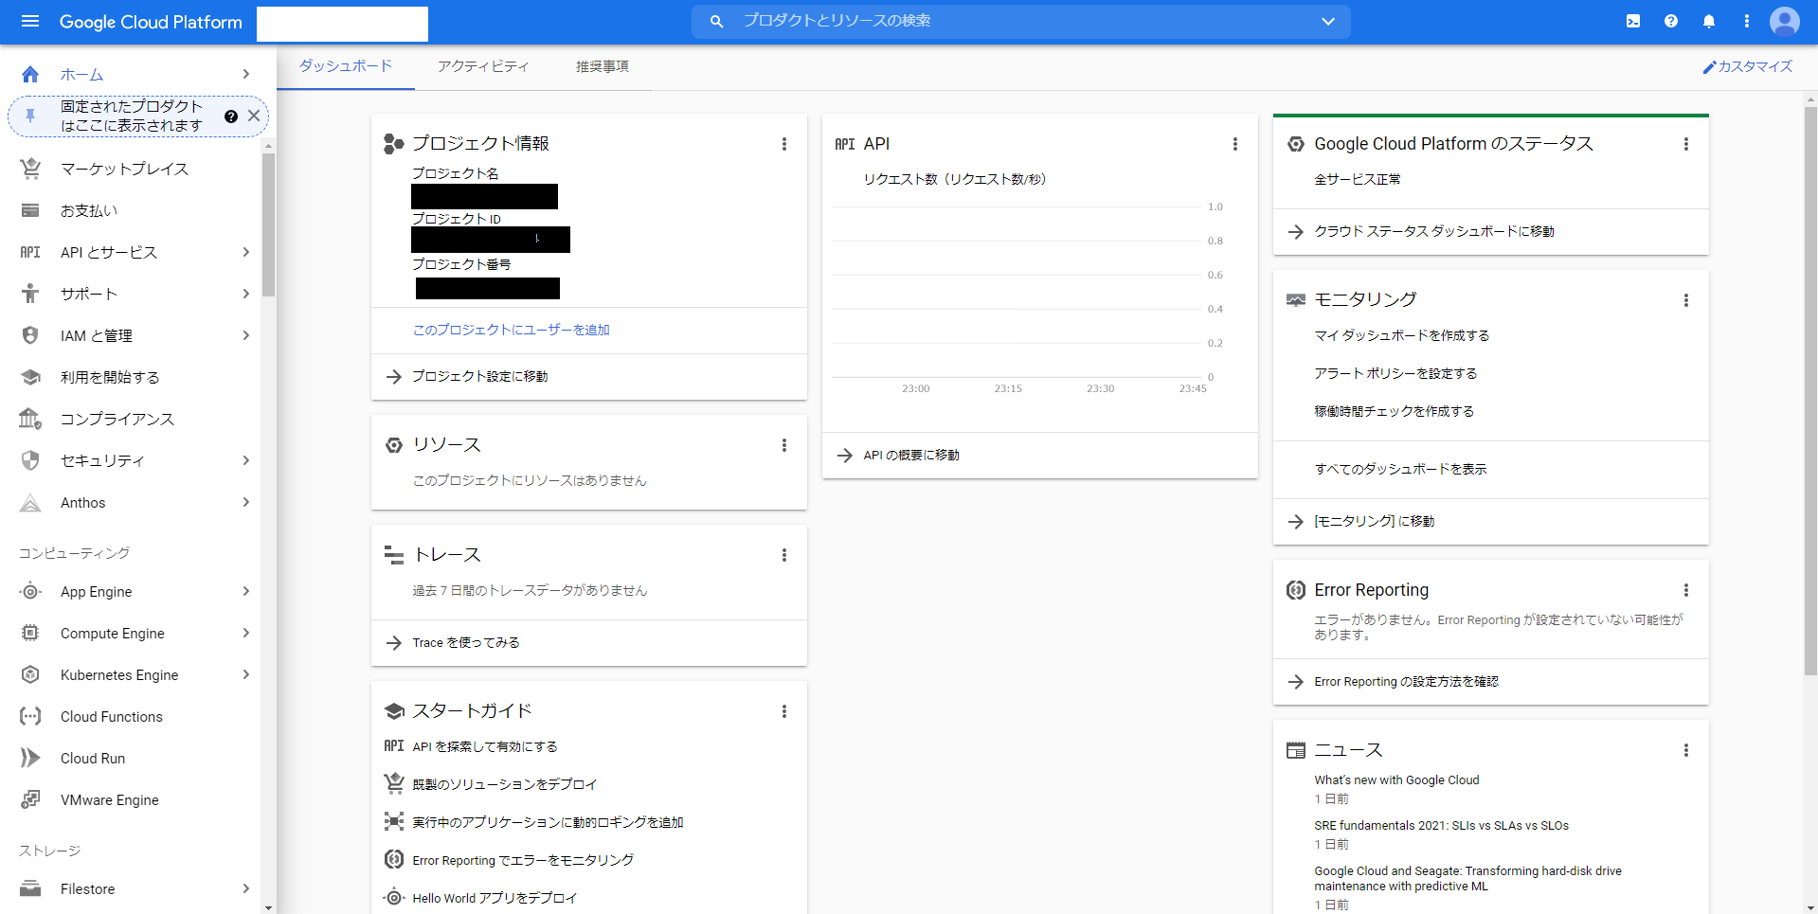This screenshot has width=1818, height=914.
Task: Click the VMware Engine icon
Action: click(x=30, y=799)
